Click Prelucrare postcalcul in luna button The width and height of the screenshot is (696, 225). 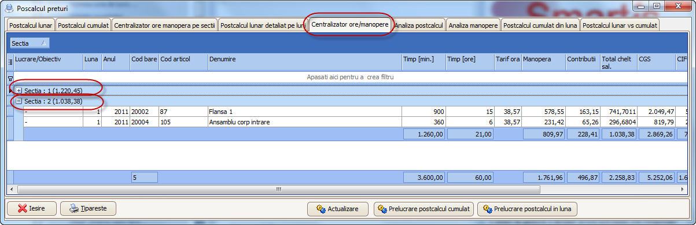pos(527,209)
